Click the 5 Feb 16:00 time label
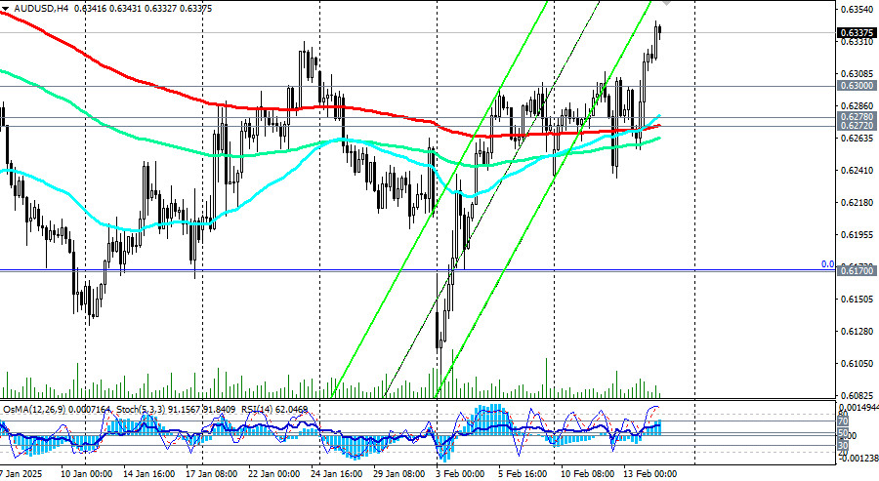The image size is (879, 481). click(x=523, y=474)
